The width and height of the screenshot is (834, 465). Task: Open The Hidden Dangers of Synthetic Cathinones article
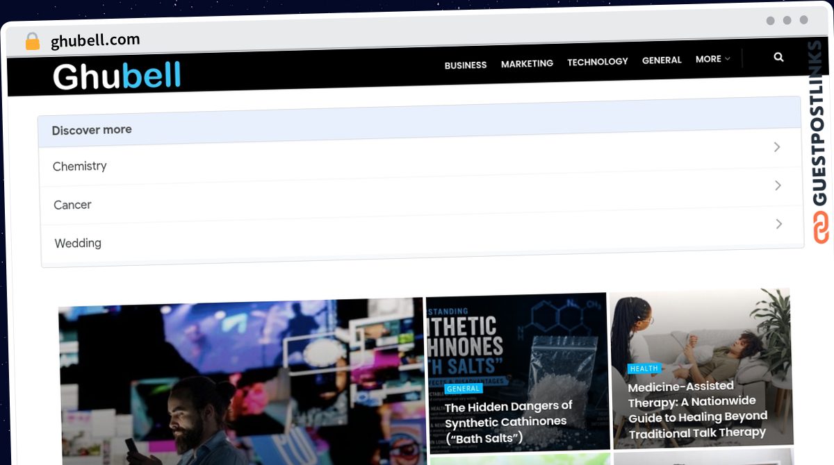[x=508, y=421]
